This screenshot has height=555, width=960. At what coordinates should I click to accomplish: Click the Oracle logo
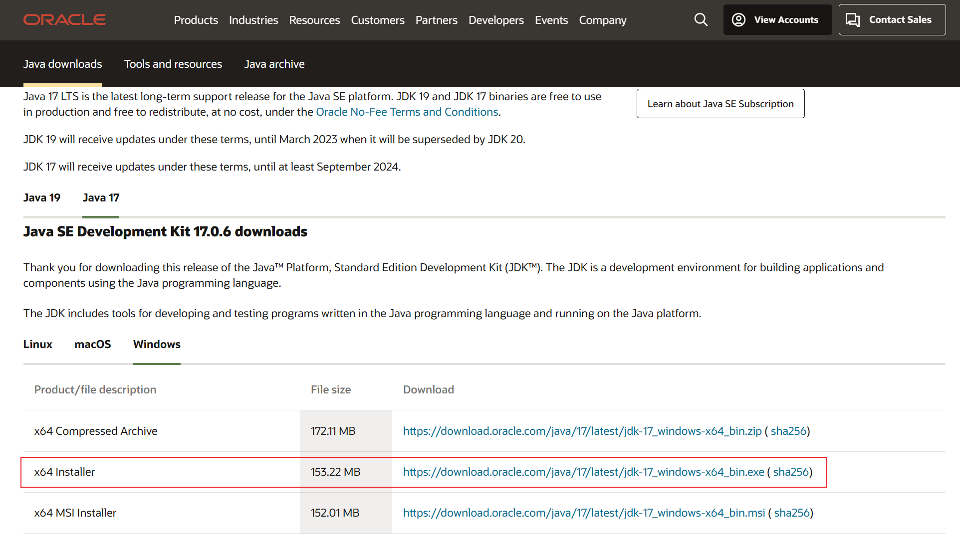(64, 20)
